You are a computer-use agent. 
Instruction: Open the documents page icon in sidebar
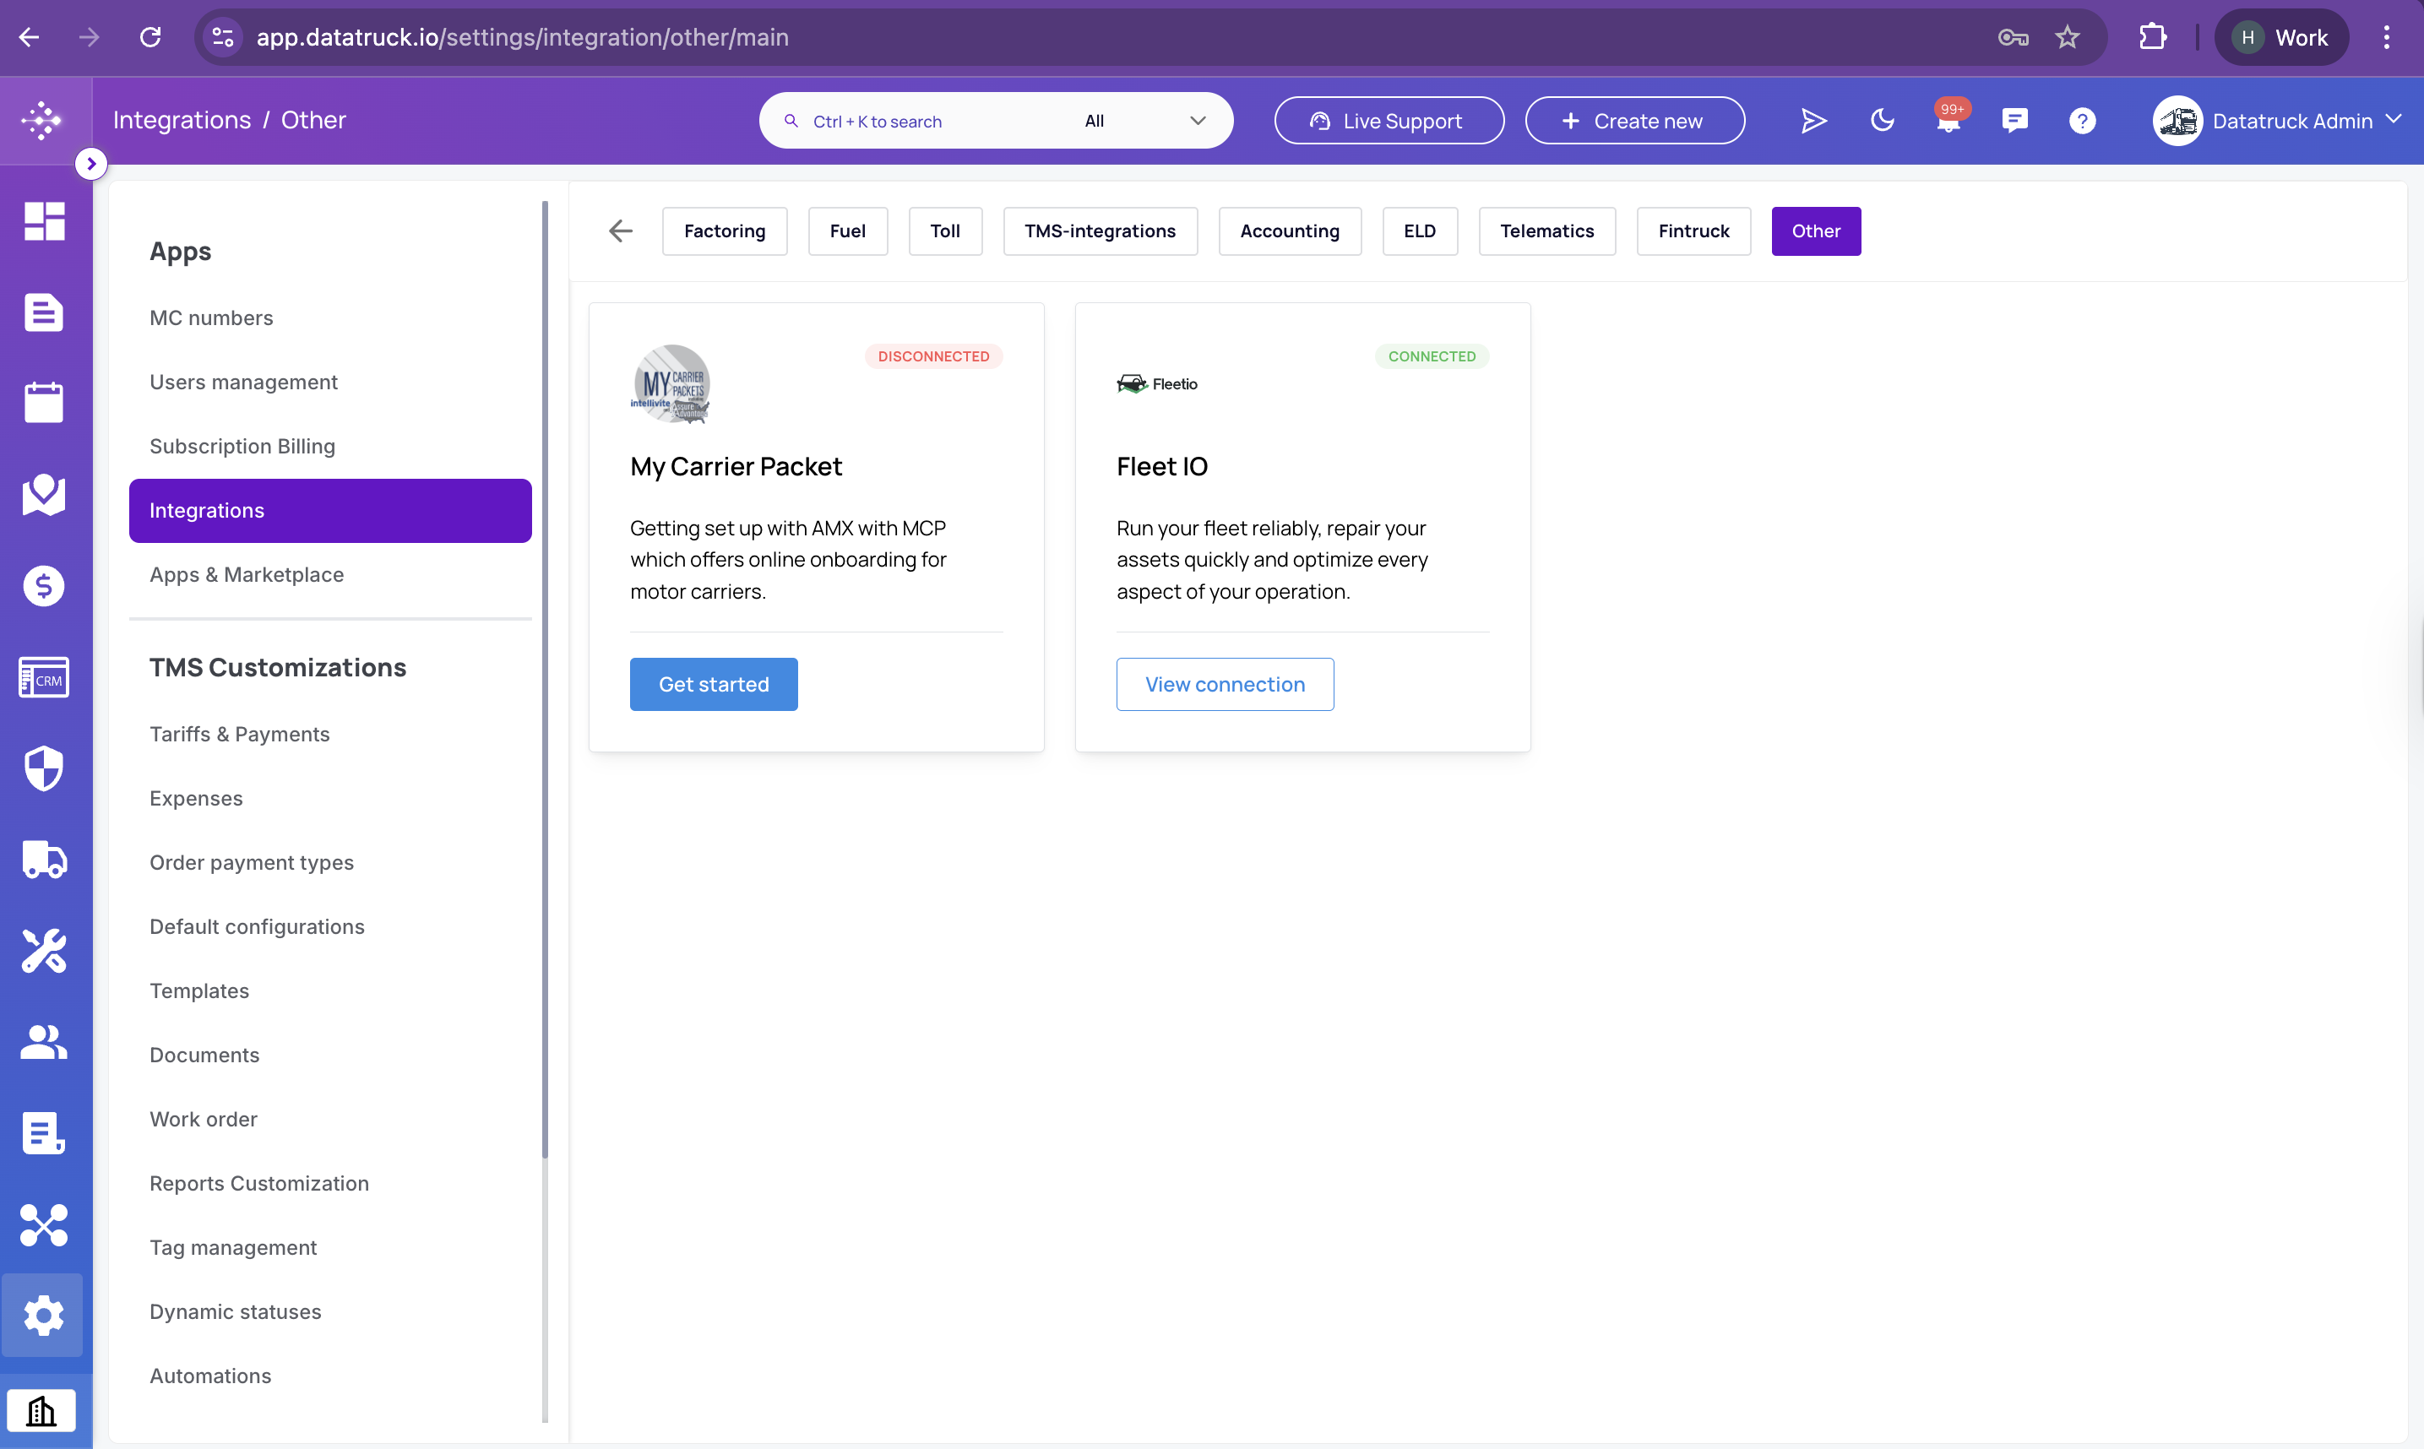[x=44, y=312]
